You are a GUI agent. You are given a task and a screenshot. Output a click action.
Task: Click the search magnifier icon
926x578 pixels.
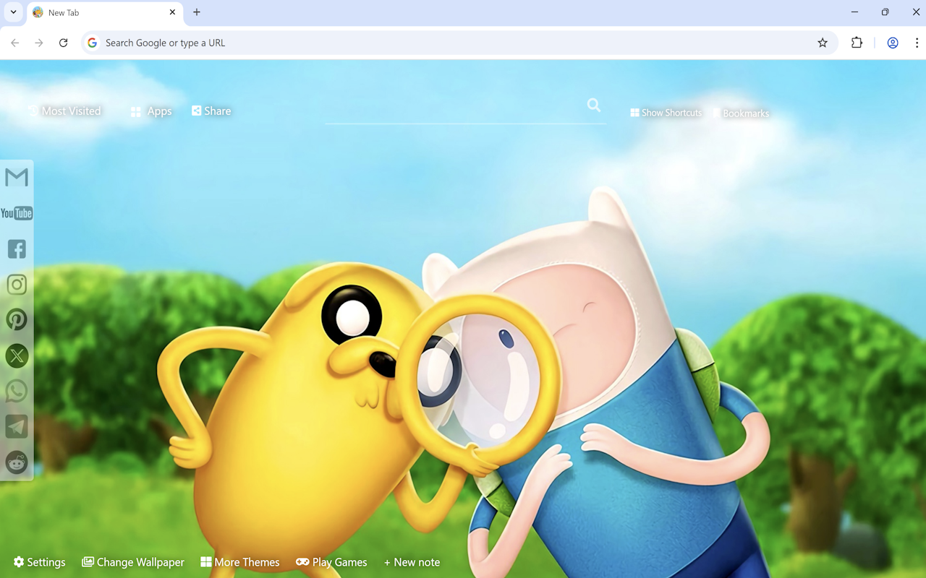click(x=593, y=105)
